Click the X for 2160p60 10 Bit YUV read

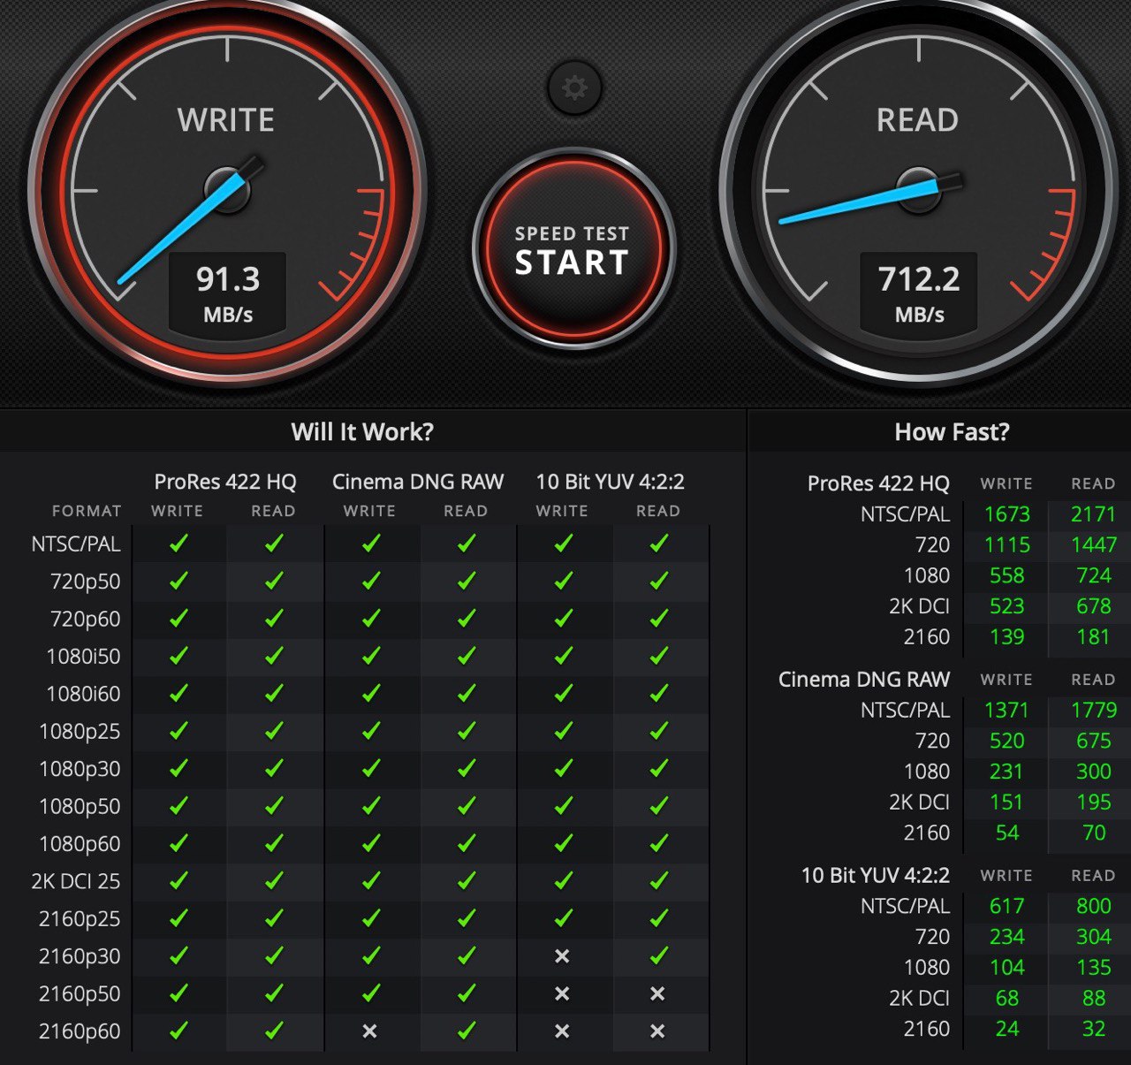(657, 1031)
